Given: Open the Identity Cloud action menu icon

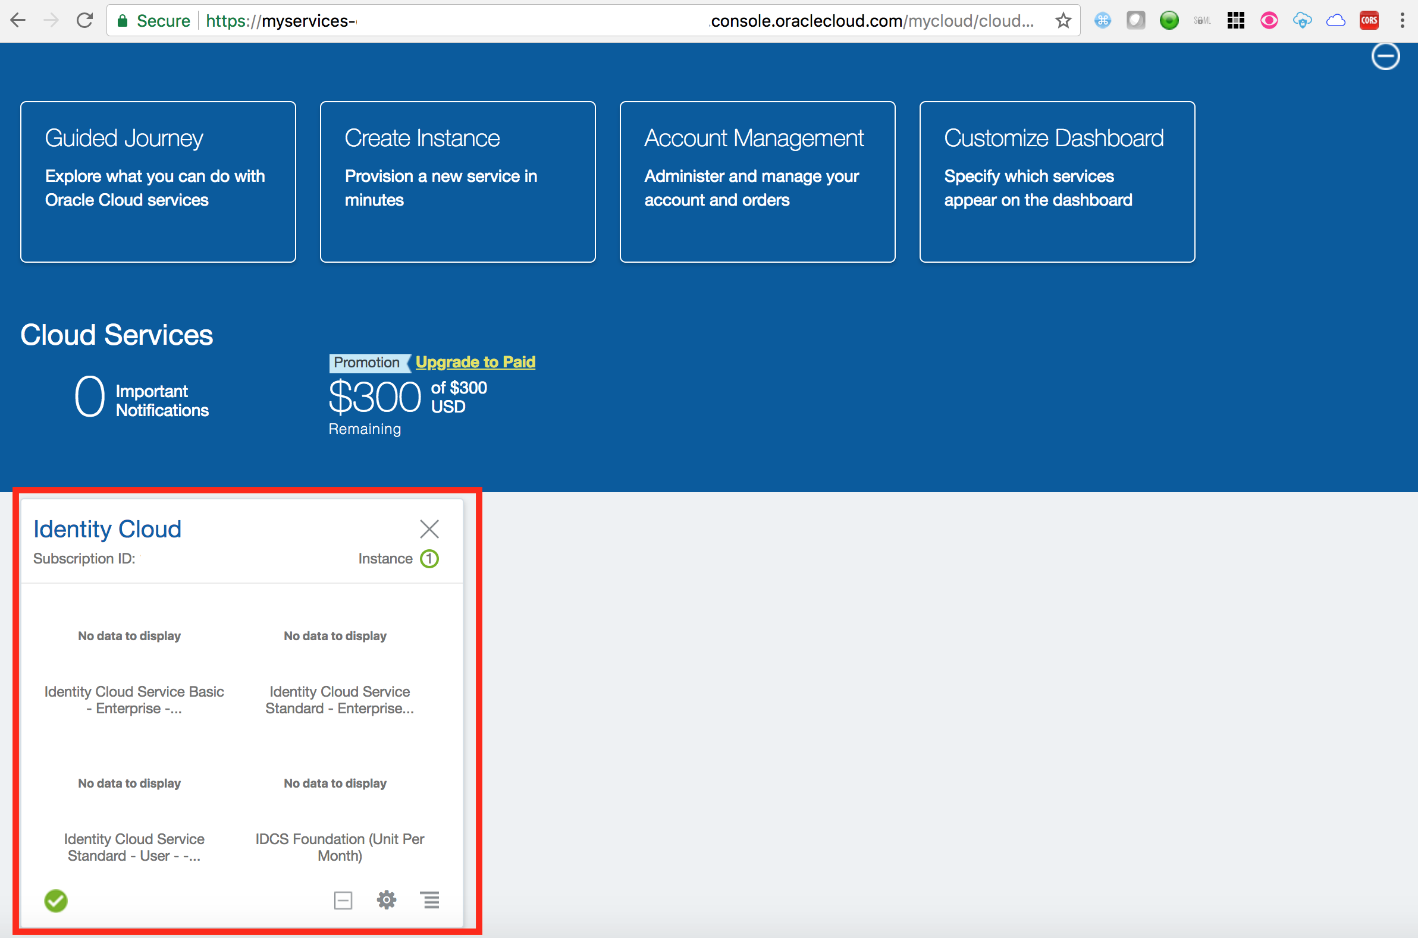Looking at the screenshot, I should point(430,900).
